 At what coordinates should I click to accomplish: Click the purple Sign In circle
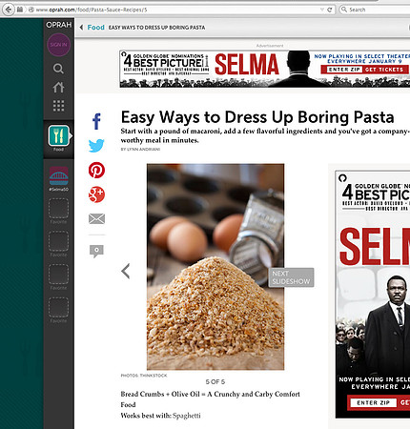point(58,45)
